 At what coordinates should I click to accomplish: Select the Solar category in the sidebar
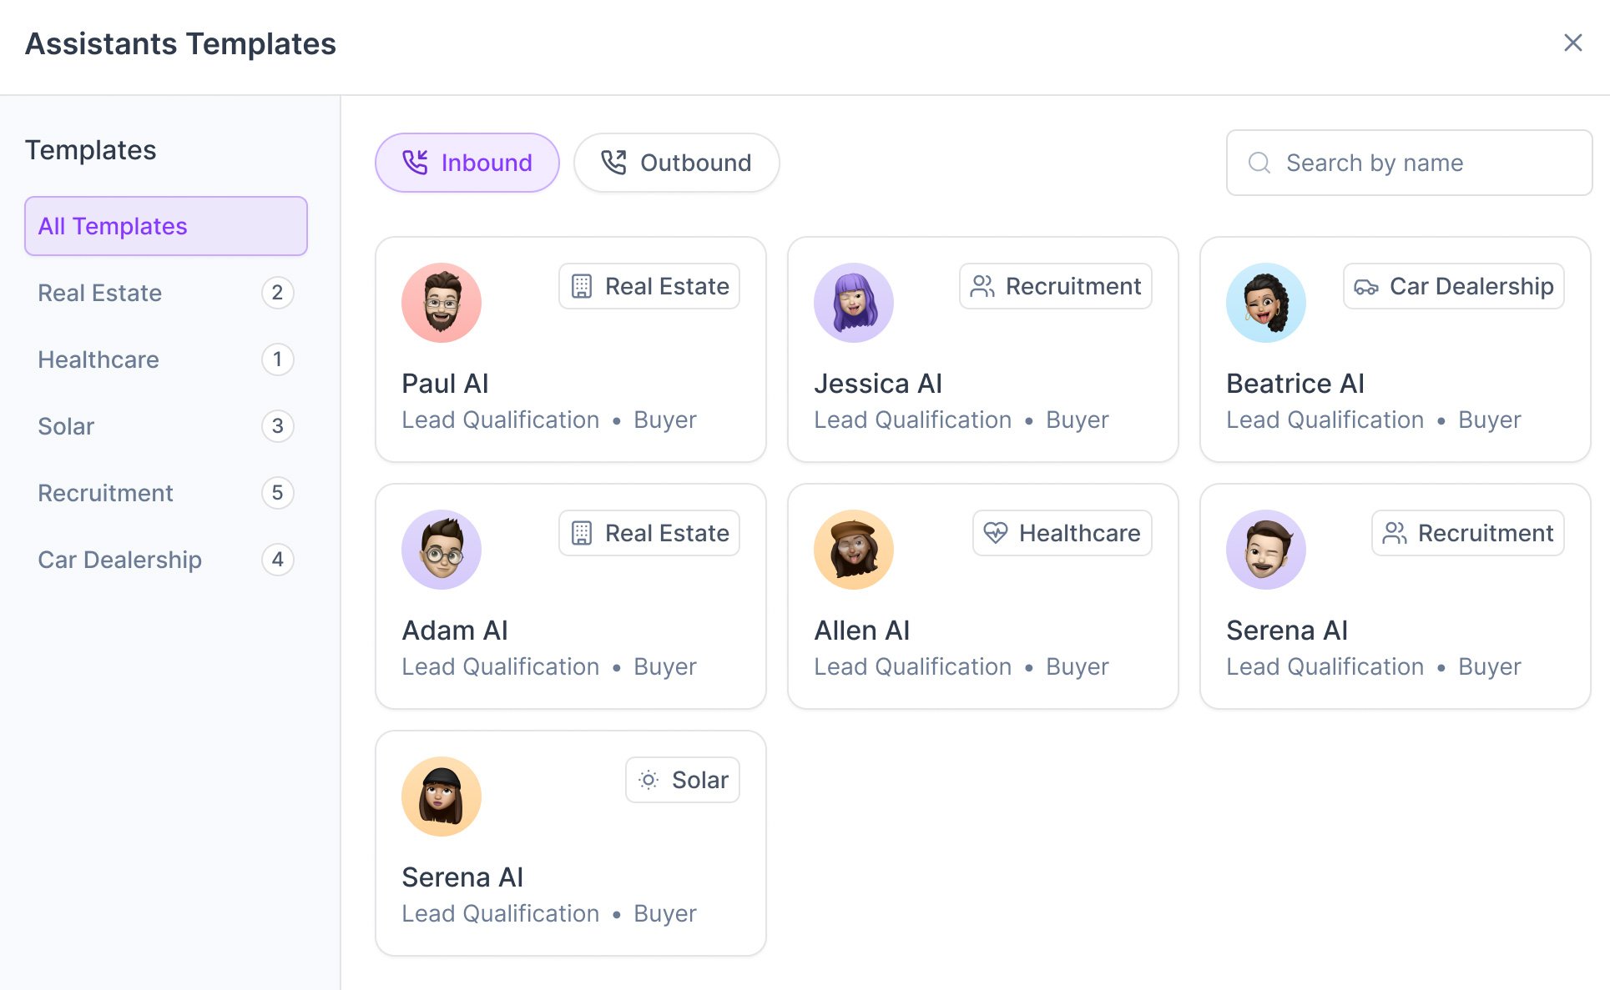point(65,426)
